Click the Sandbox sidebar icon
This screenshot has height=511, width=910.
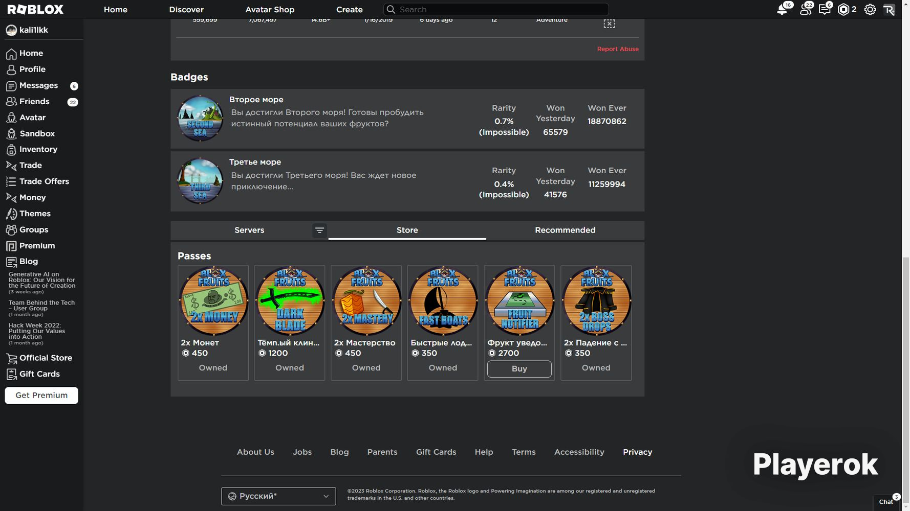click(x=11, y=134)
